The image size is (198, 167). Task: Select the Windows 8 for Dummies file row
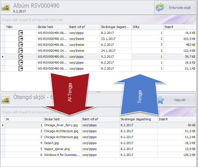pos(62,155)
